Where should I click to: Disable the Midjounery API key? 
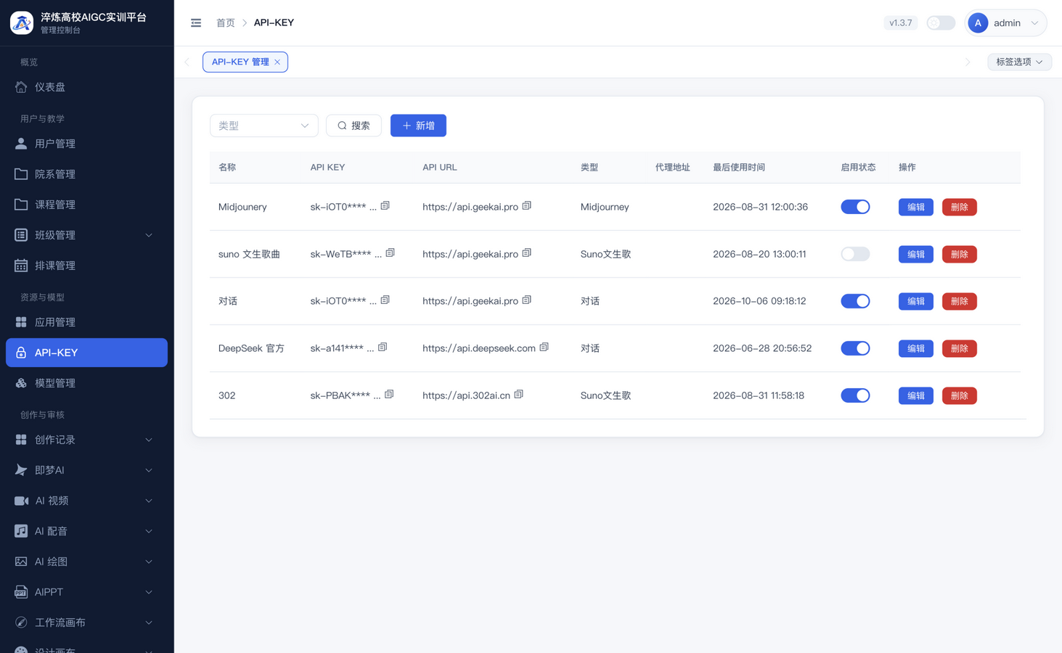[x=855, y=207]
